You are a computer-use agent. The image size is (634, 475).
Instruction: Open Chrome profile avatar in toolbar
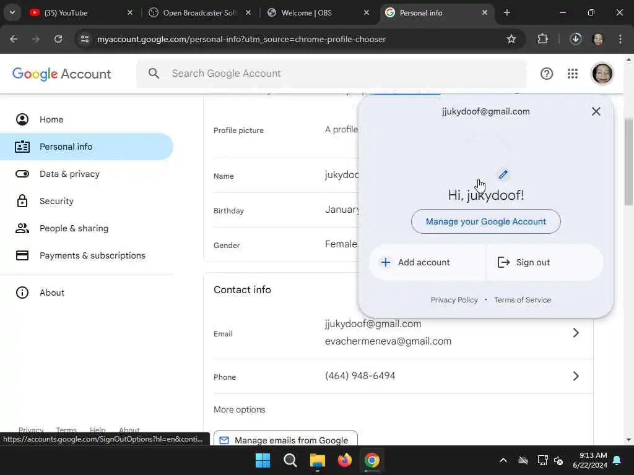pos(597,39)
